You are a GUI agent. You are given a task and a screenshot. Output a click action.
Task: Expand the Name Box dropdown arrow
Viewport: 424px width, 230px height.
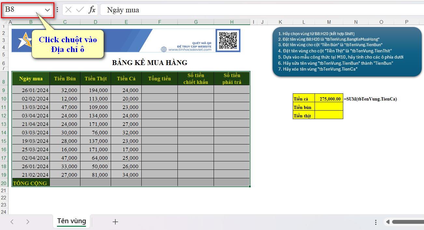(x=48, y=10)
